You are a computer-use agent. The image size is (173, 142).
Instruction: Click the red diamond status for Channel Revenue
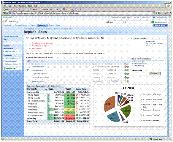pyautogui.click(x=126, y=67)
